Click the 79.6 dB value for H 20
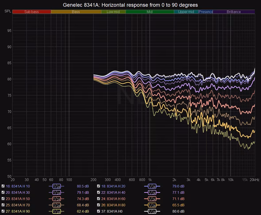261x215 pixels. pos(178,186)
